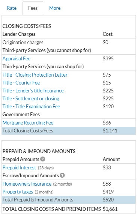Switch to the Rate tab

click(12, 8)
